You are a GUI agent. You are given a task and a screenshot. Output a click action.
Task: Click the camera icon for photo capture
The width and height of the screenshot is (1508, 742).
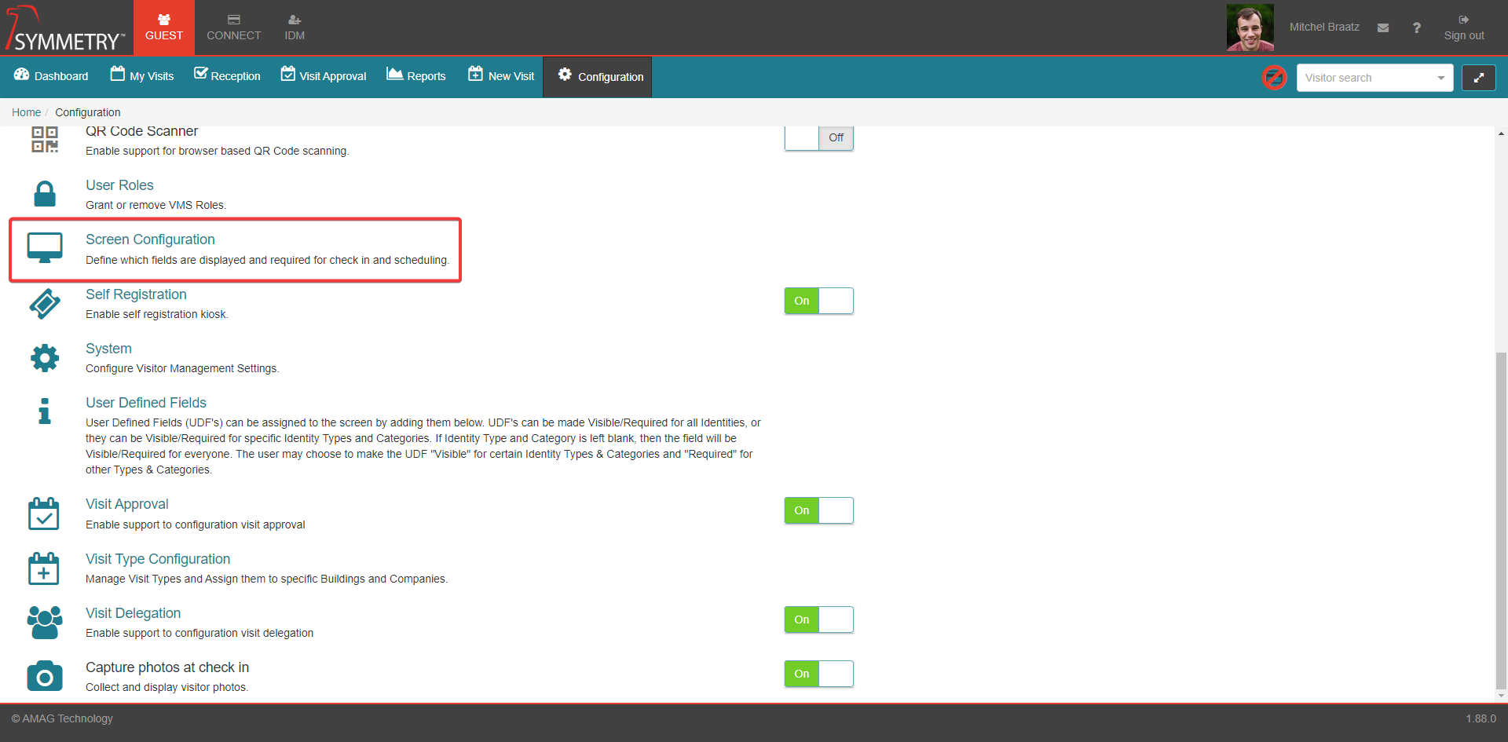click(x=45, y=675)
